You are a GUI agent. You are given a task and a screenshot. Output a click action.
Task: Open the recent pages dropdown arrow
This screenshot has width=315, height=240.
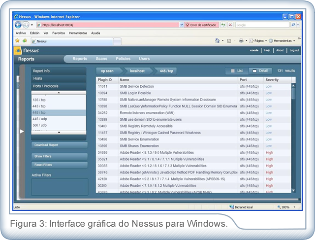point(31,25)
